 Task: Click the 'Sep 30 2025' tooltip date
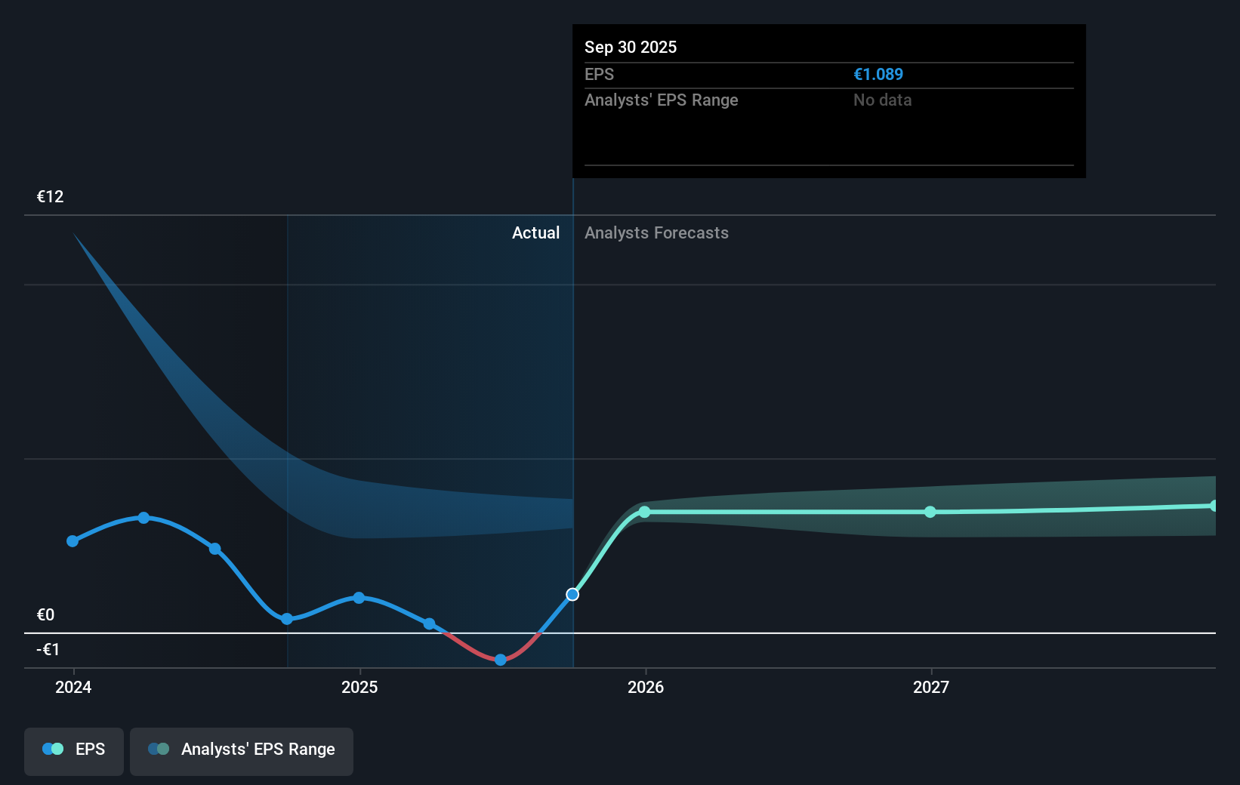pos(631,47)
